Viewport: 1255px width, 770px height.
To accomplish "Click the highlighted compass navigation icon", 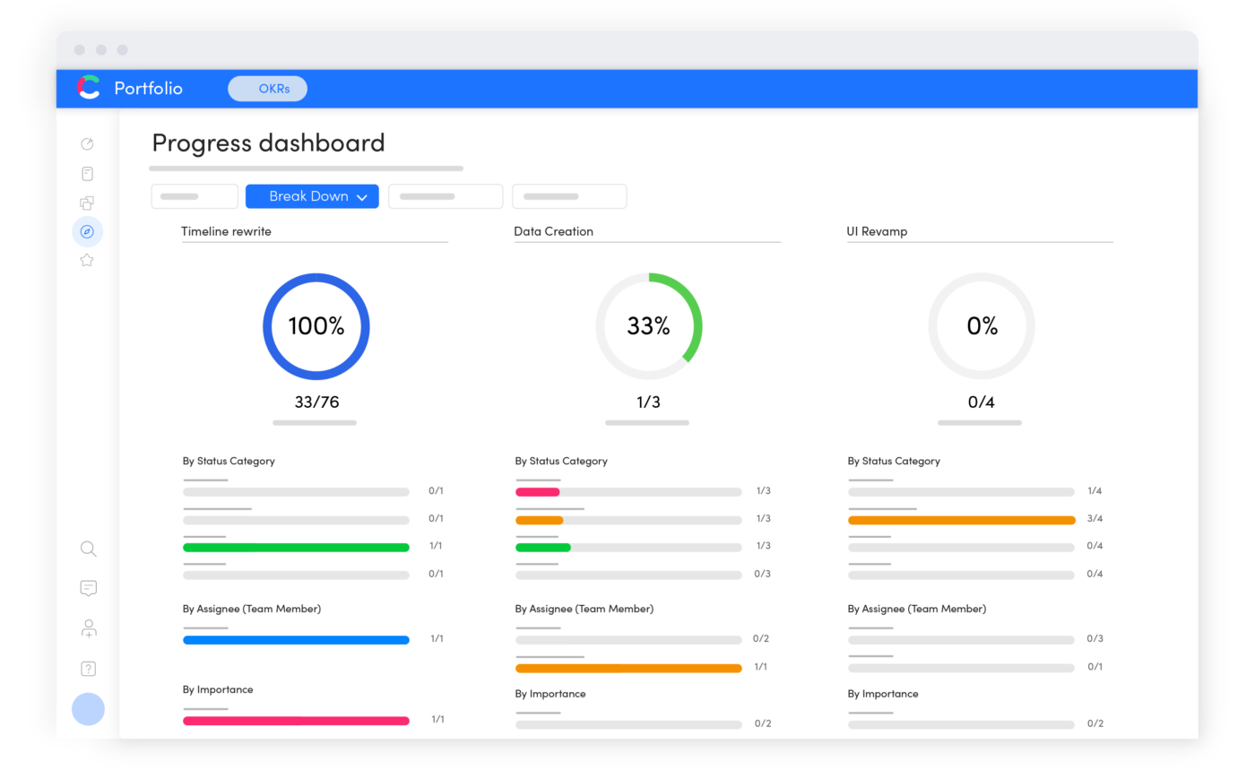I will pyautogui.click(x=87, y=231).
